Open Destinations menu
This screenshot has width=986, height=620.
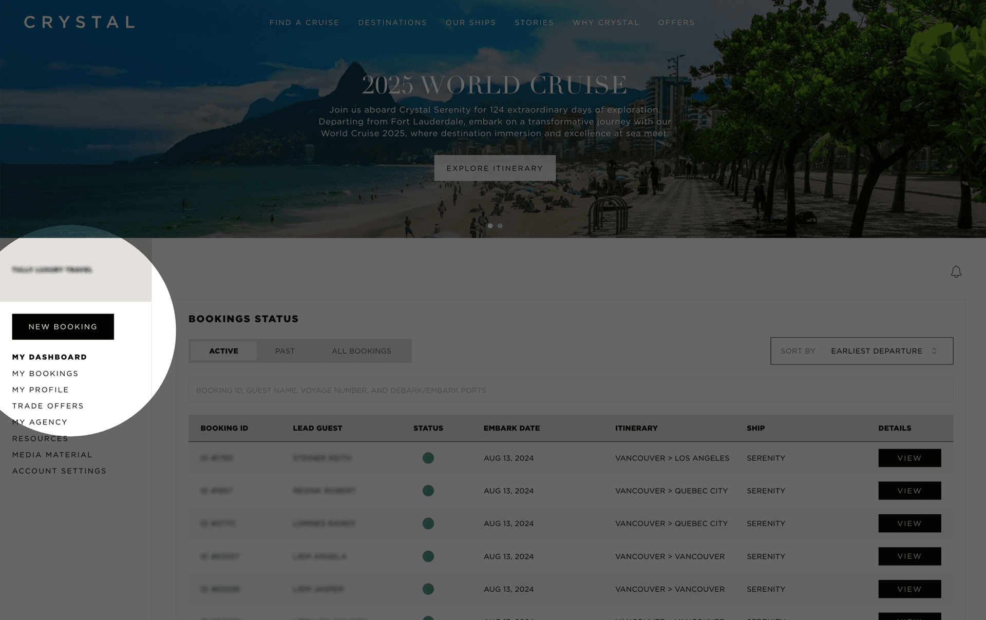click(392, 23)
